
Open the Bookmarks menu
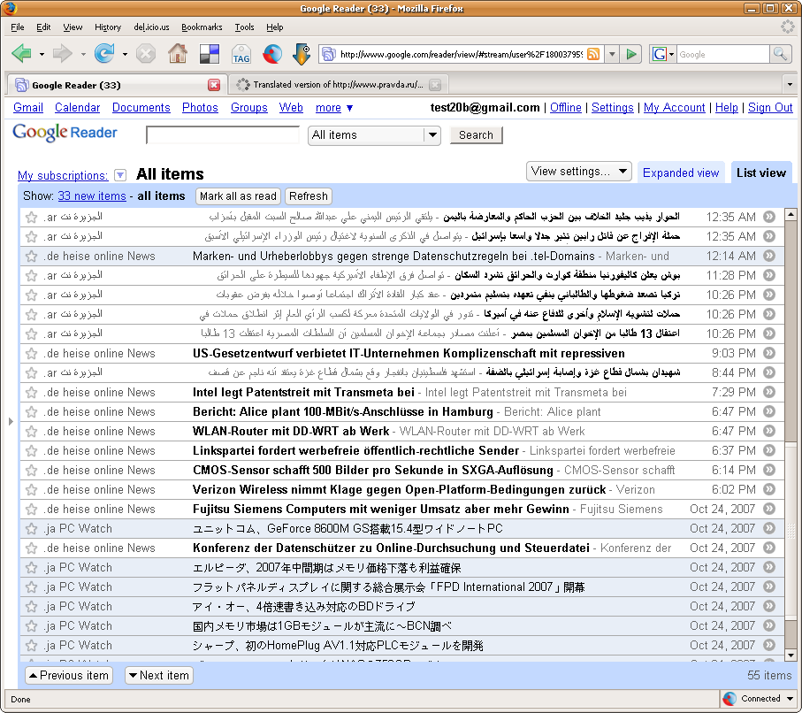pyautogui.click(x=202, y=27)
